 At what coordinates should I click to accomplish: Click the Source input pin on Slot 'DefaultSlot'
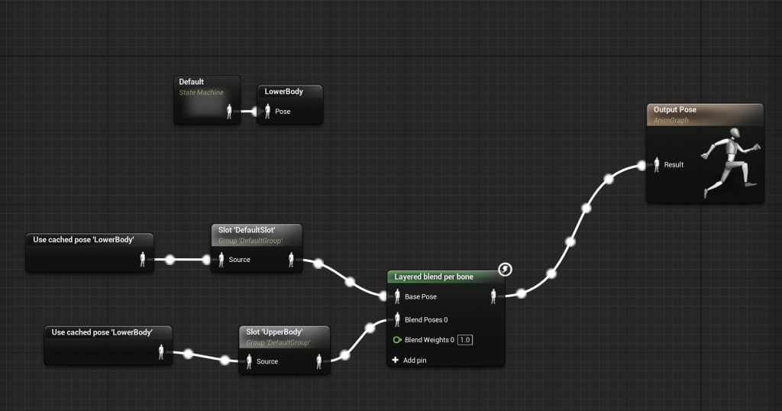point(221,260)
